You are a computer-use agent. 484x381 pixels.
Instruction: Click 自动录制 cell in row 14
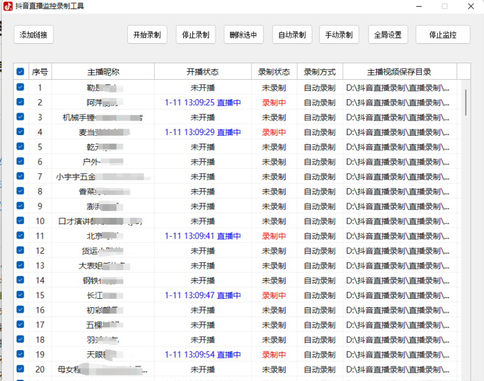point(320,281)
